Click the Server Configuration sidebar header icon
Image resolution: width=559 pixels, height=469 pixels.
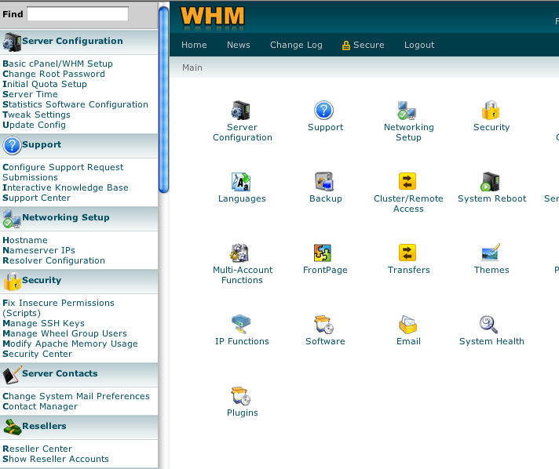pos(12,42)
